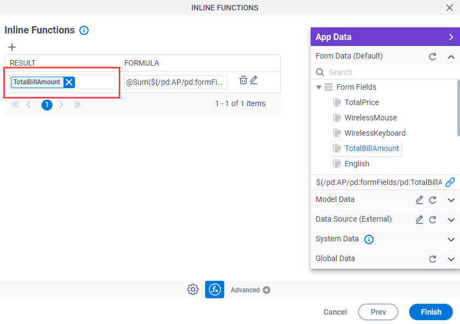Edit Model Data with the pencil icon
The height and width of the screenshot is (324, 460).
(x=419, y=200)
